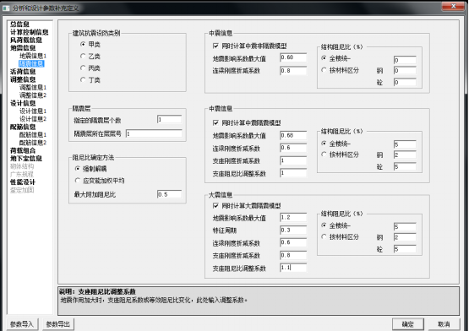Select the parent 调整信息 tree node

tap(23, 79)
